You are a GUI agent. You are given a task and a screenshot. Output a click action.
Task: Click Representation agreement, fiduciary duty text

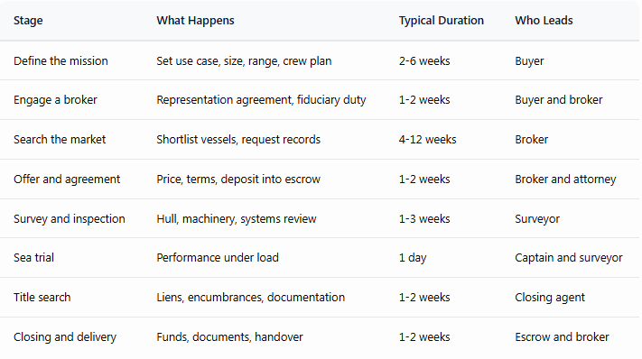point(261,100)
